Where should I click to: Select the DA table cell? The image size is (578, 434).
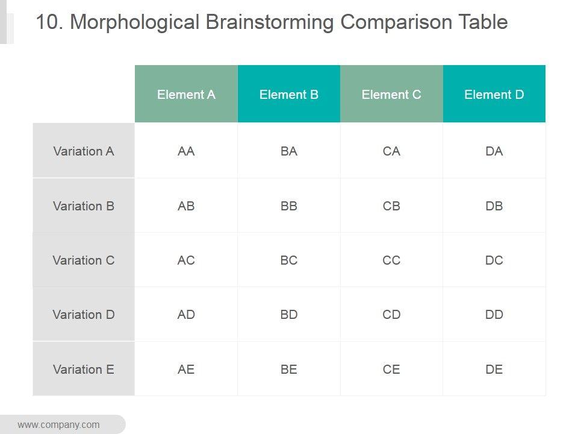pyautogui.click(x=494, y=151)
